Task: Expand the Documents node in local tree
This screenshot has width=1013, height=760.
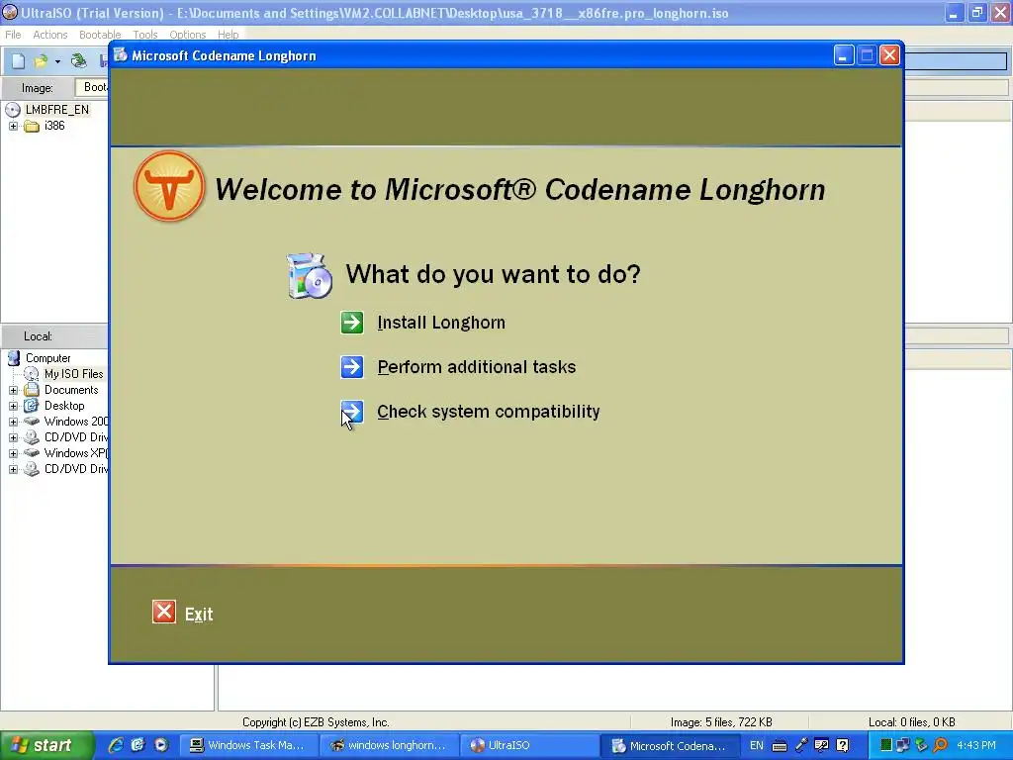Action: pyautogui.click(x=13, y=390)
